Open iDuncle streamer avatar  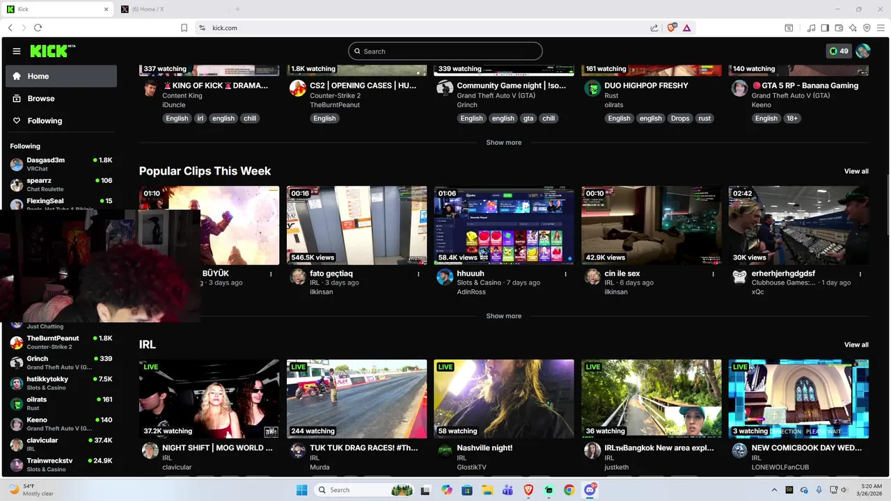point(150,88)
